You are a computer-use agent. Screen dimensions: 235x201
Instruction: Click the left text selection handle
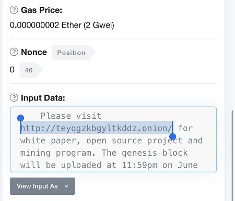pos(20,118)
